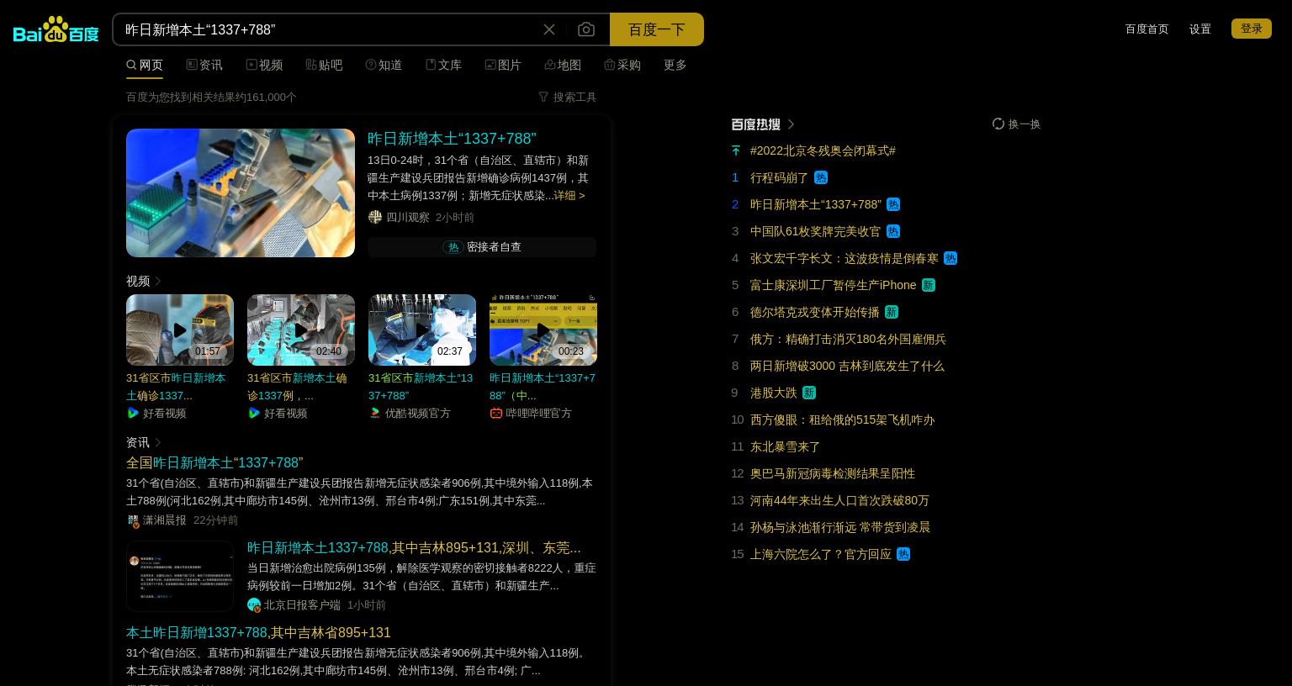Click 详细 > to read more
The width and height of the screenshot is (1292, 686).
pyautogui.click(x=569, y=195)
